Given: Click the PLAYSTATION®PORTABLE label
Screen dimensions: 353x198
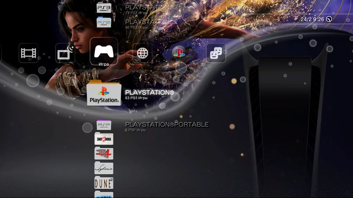Looking at the screenshot, I should pyautogui.click(x=167, y=124).
